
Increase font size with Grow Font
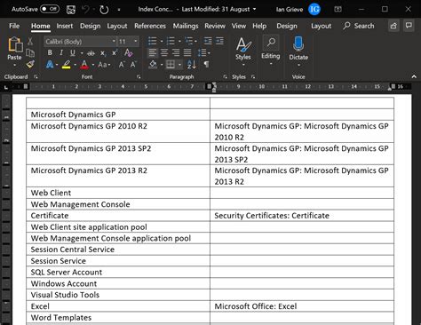pyautogui.click(x=122, y=65)
